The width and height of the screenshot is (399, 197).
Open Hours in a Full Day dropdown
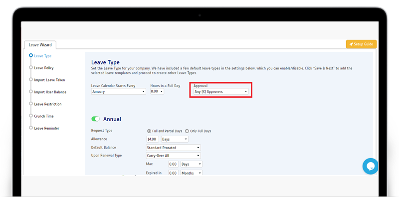pyautogui.click(x=157, y=91)
